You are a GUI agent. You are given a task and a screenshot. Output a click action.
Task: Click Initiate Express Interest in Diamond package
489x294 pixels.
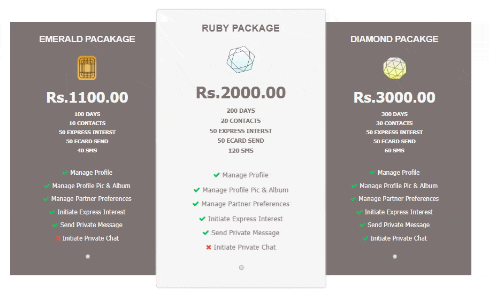coord(399,212)
